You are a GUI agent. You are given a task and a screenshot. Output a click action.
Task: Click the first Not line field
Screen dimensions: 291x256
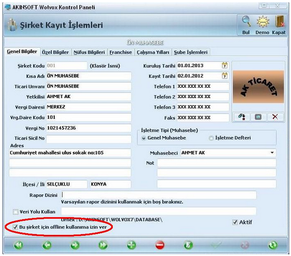tap(217, 163)
